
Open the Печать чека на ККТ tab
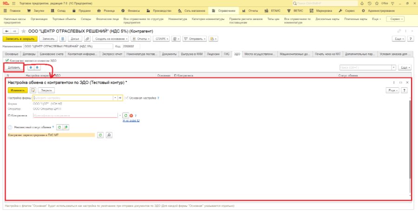(327, 54)
